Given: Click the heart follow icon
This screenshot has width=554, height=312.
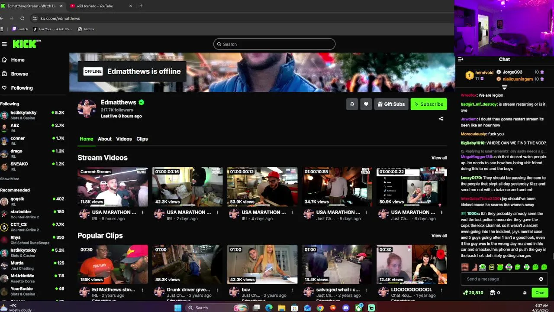Looking at the screenshot, I should [366, 104].
